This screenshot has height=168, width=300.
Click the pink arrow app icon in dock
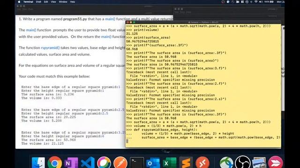tap(276, 162)
